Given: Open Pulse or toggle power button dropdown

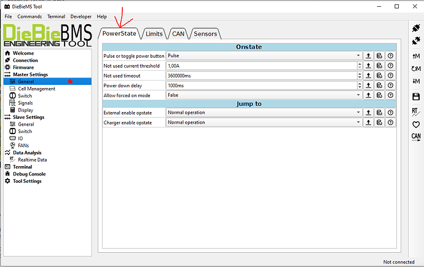Looking at the screenshot, I should (x=264, y=56).
